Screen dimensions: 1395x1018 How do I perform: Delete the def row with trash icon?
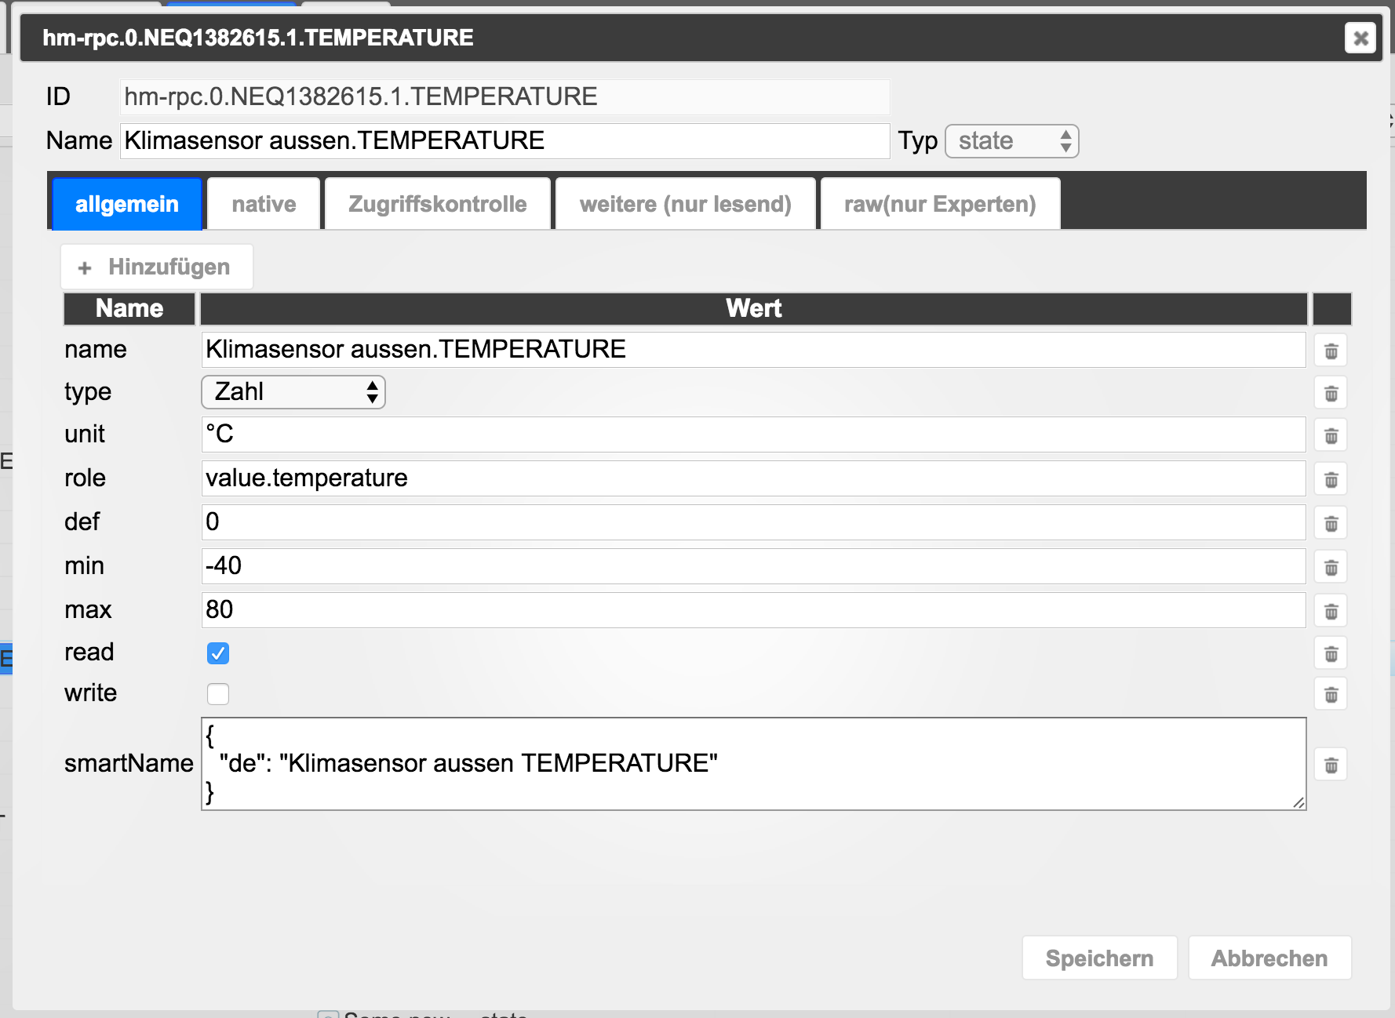coord(1331,523)
